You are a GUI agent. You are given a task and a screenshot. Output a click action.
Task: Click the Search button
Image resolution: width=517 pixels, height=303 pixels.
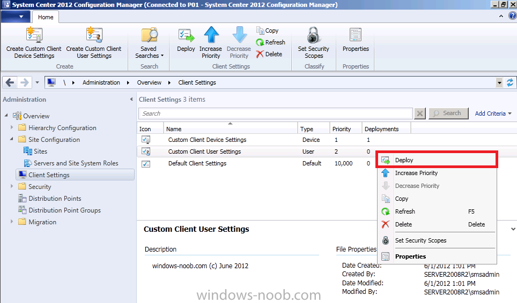(x=448, y=113)
